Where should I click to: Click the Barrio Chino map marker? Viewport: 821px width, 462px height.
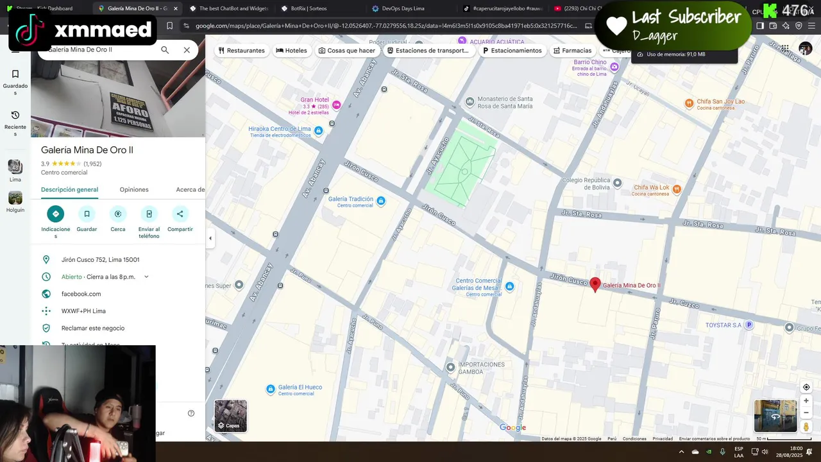coord(614,67)
